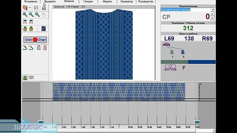Screen dimensions: 237x133
Task: Click the red round indicator between Стоп and Старт
Action: click(35, 40)
